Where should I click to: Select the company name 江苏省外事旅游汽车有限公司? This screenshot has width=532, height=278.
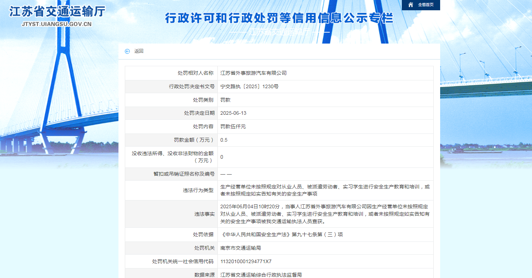(x=254, y=73)
